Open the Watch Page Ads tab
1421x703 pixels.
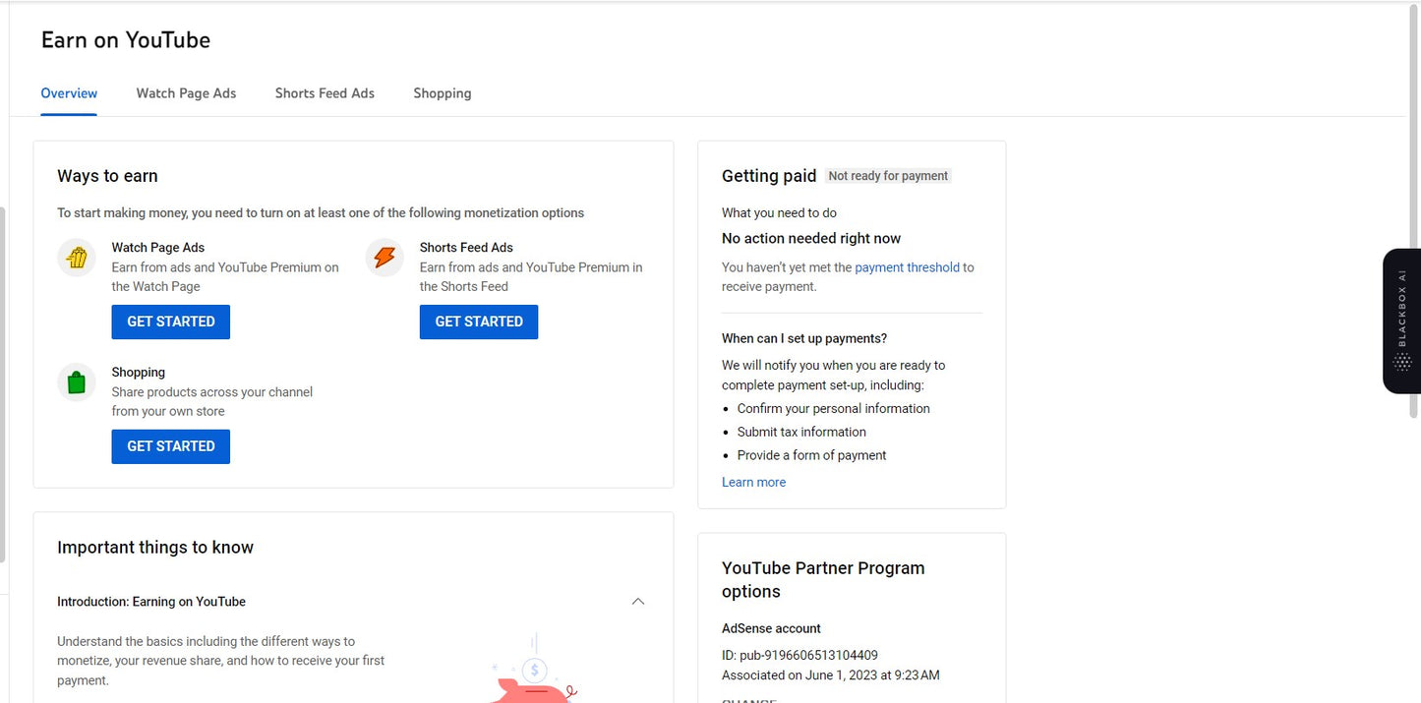pos(186,93)
